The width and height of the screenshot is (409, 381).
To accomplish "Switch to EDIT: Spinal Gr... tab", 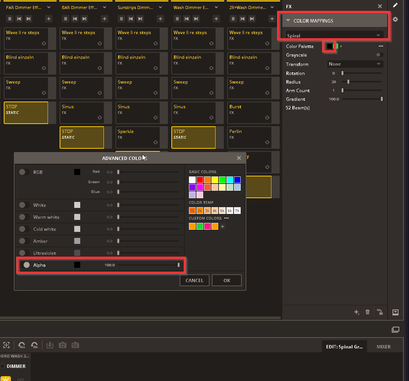I will tap(344, 347).
